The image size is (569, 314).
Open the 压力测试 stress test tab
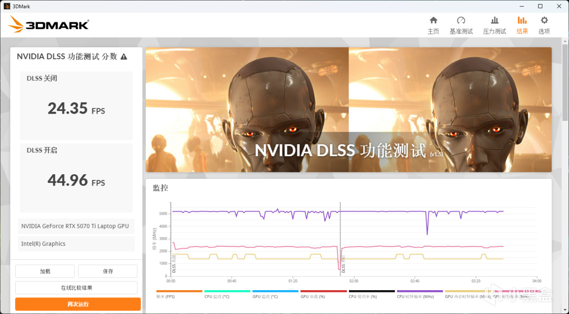494,26
